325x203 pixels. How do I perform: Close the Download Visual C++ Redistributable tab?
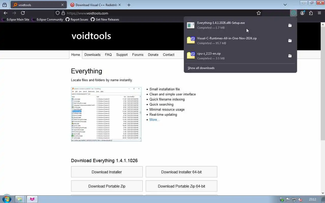pyautogui.click(x=120, y=5)
